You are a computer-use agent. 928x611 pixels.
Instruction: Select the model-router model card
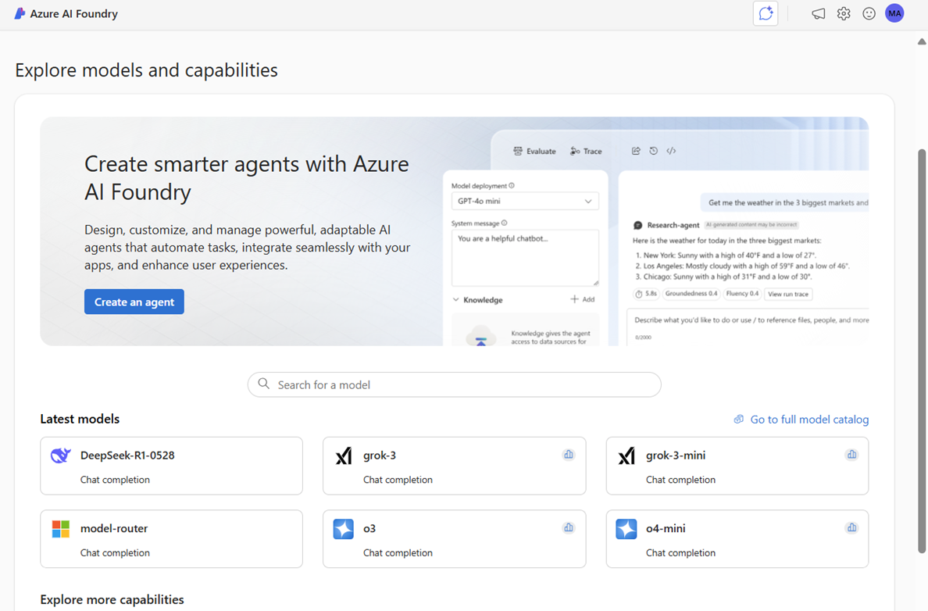[x=171, y=538]
